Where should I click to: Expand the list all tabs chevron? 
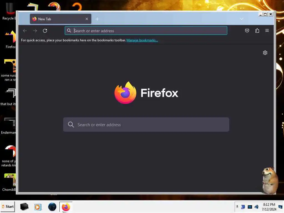(242, 19)
